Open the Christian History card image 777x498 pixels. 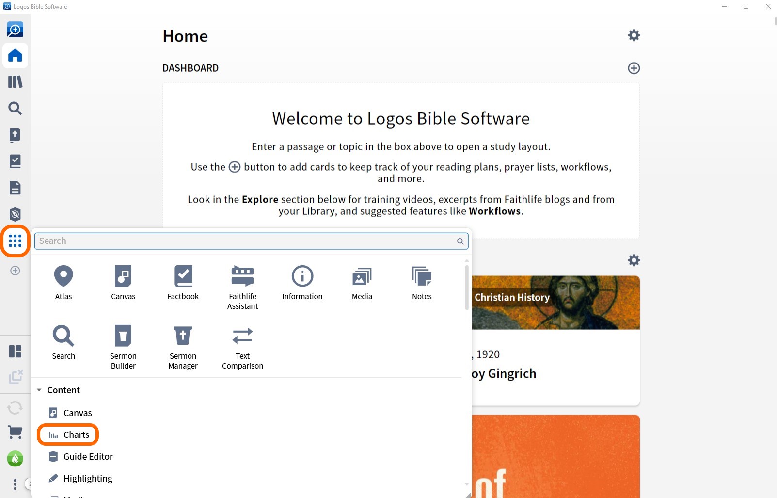pyautogui.click(x=556, y=303)
